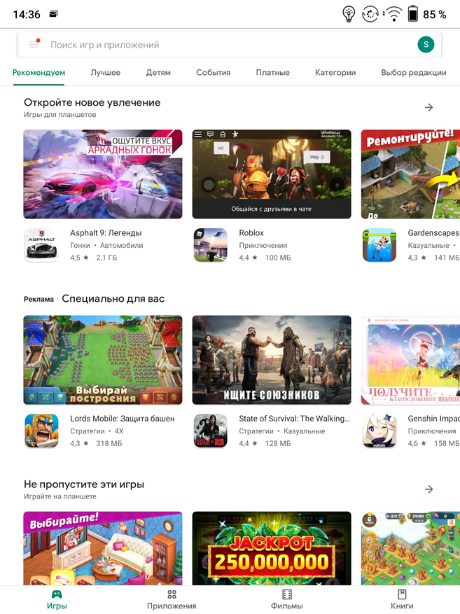
Task: Tap the Jackpot 250,000,000 game banner
Action: pos(272,548)
